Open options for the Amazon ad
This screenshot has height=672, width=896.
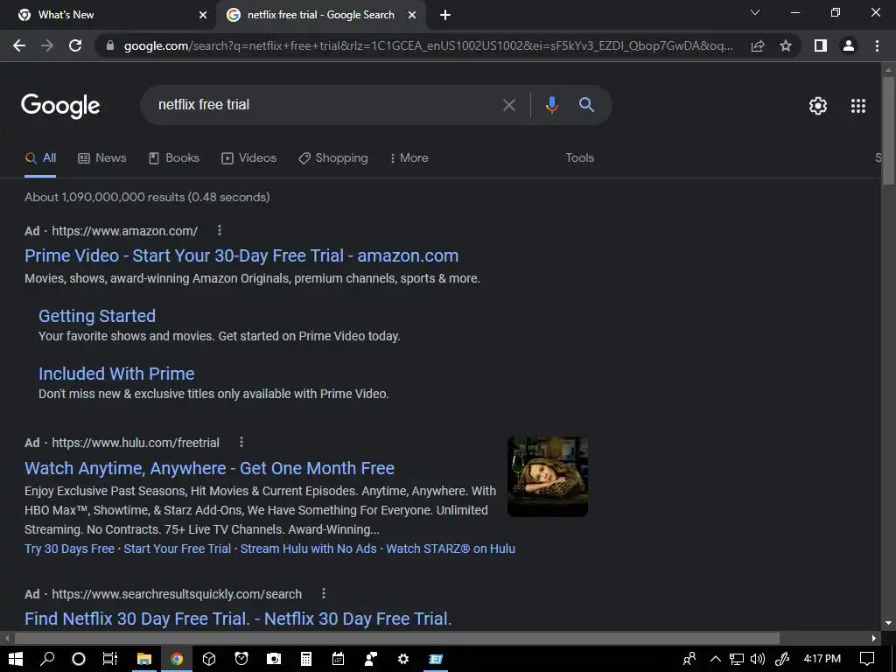pyautogui.click(x=220, y=230)
